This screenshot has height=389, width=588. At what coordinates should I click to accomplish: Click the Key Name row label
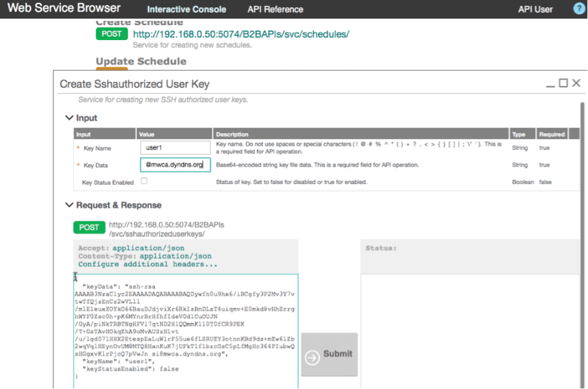(97, 148)
